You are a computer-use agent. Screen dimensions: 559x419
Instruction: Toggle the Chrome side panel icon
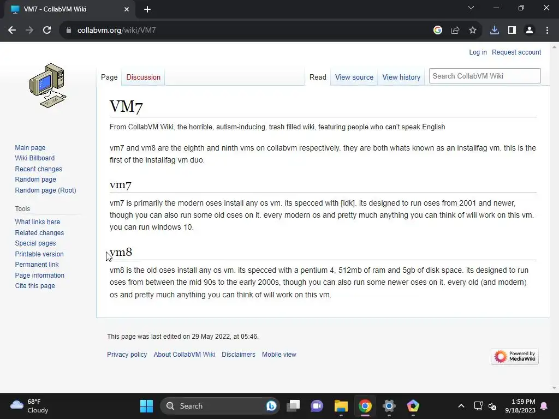pyautogui.click(x=512, y=31)
